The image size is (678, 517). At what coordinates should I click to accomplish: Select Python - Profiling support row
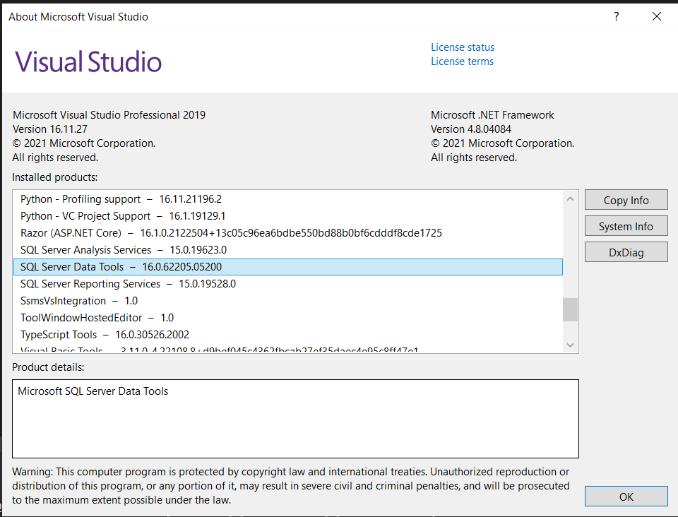coord(288,199)
